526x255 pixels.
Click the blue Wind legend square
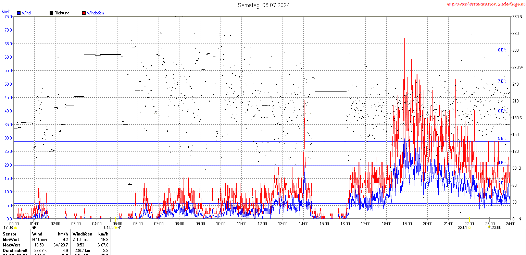click(x=19, y=13)
